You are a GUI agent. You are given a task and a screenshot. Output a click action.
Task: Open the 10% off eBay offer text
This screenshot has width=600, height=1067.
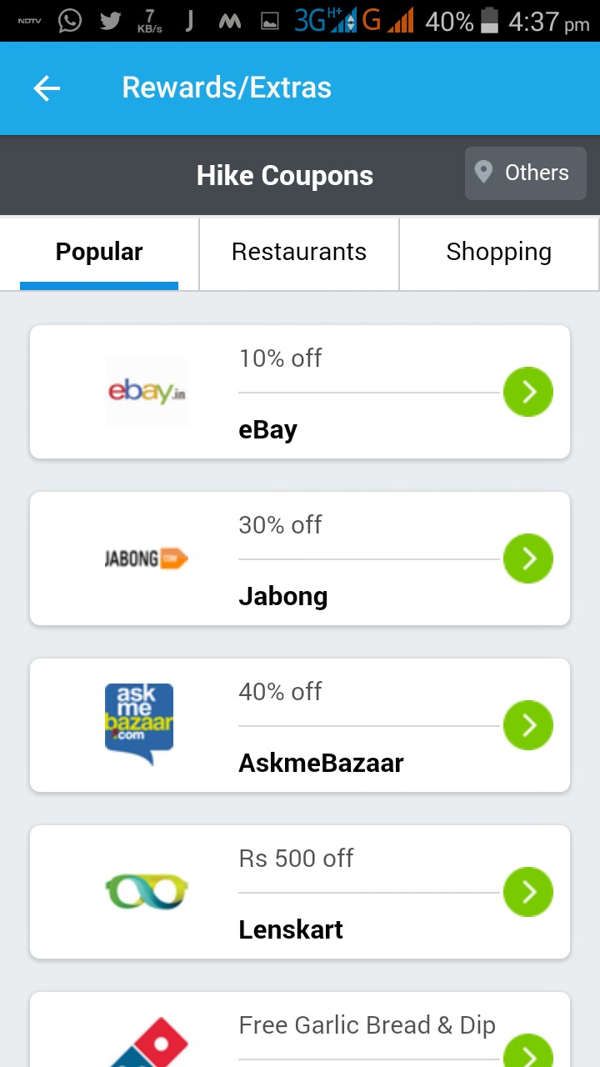[x=280, y=358]
